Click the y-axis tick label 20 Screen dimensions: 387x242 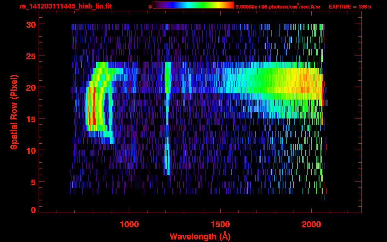pyautogui.click(x=31, y=87)
